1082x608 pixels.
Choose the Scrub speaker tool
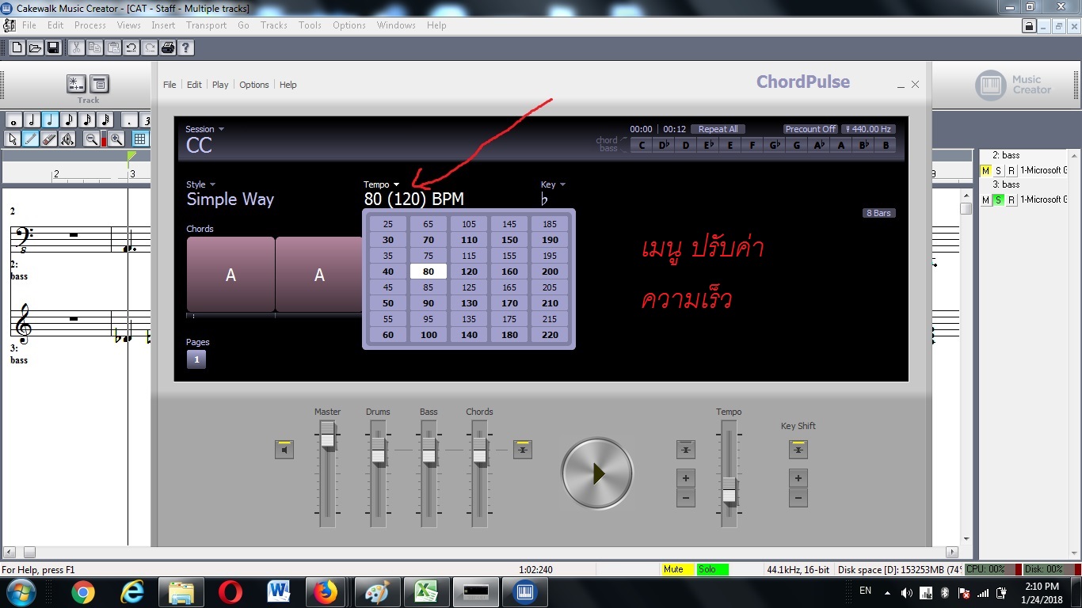(67, 139)
